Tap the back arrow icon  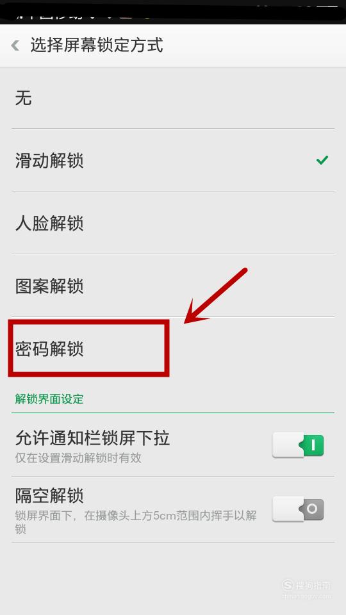(15, 45)
